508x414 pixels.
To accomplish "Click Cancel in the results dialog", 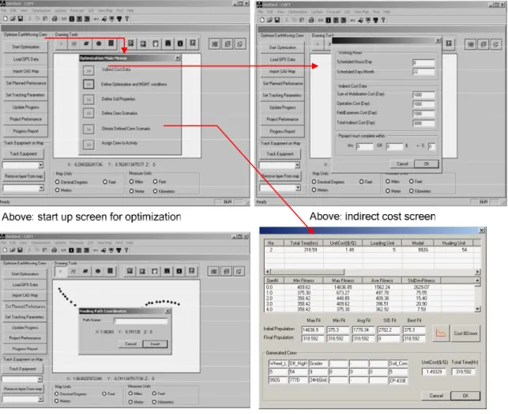I will coord(436,396).
